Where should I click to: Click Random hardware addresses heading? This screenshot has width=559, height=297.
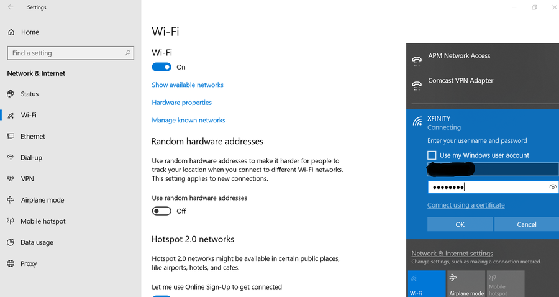(x=207, y=142)
